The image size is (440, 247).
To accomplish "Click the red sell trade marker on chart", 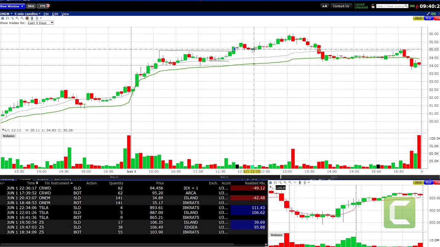I will click(x=319, y=50).
